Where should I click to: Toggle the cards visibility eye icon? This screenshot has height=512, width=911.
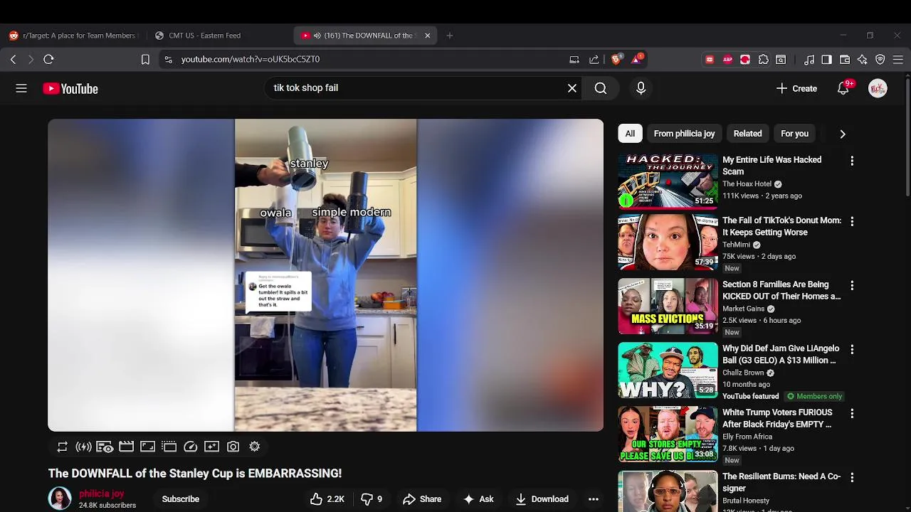click(x=105, y=447)
